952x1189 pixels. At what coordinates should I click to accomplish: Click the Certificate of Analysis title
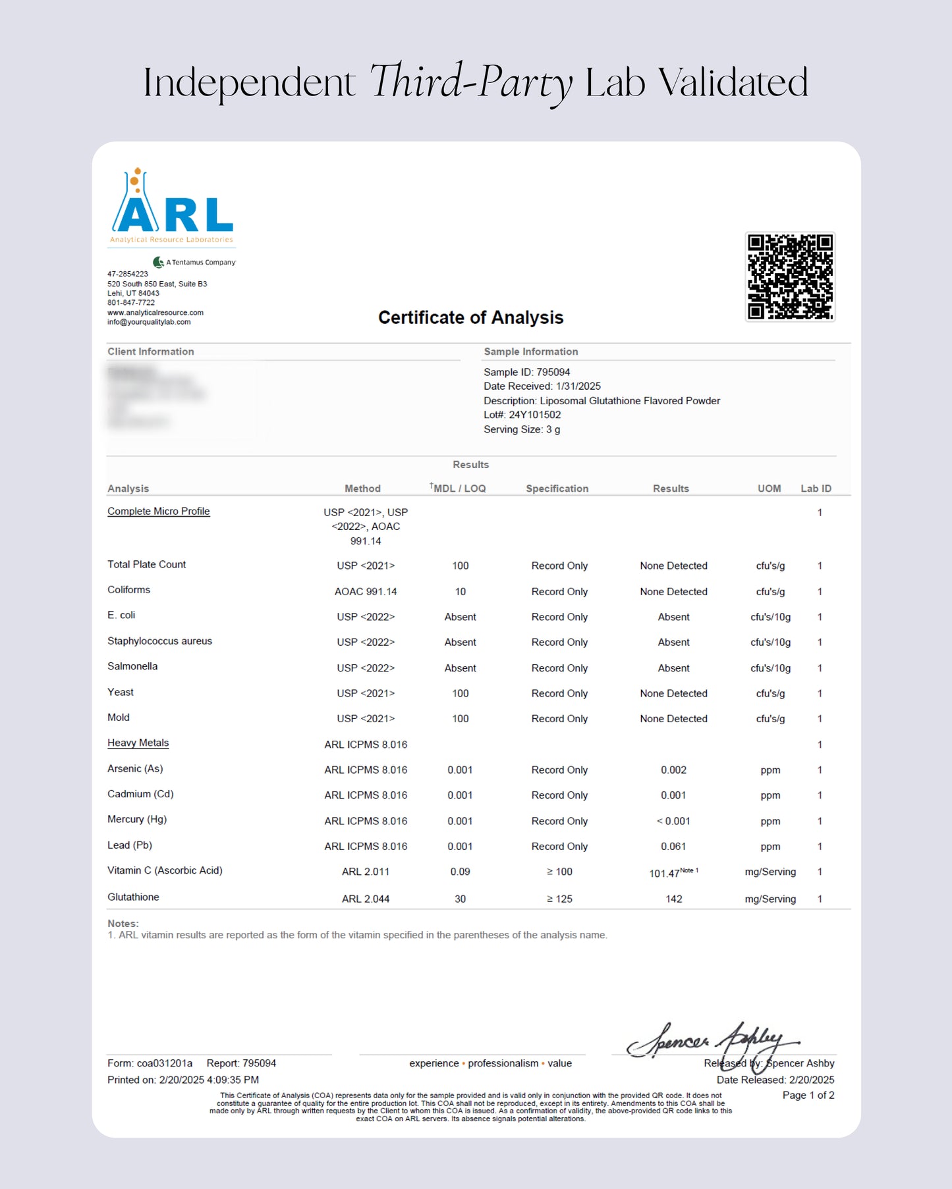[x=470, y=317]
